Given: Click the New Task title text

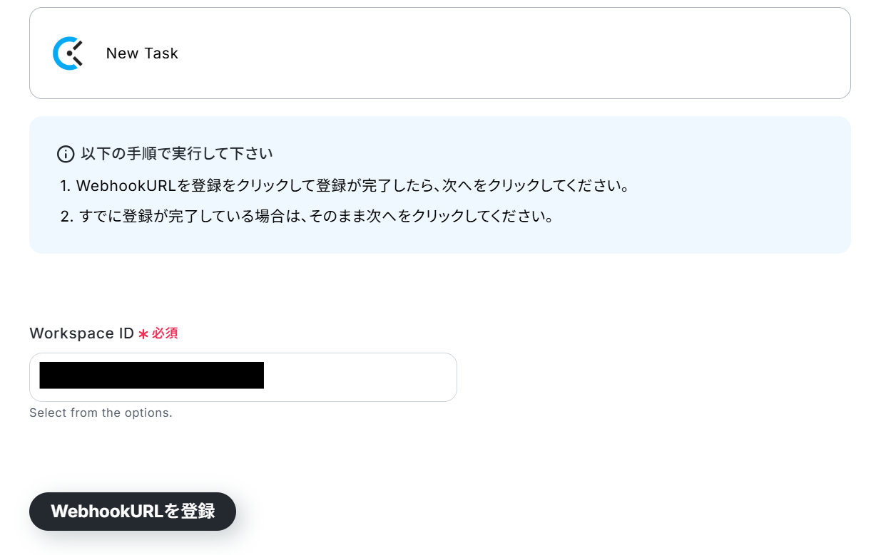Looking at the screenshot, I should point(142,53).
